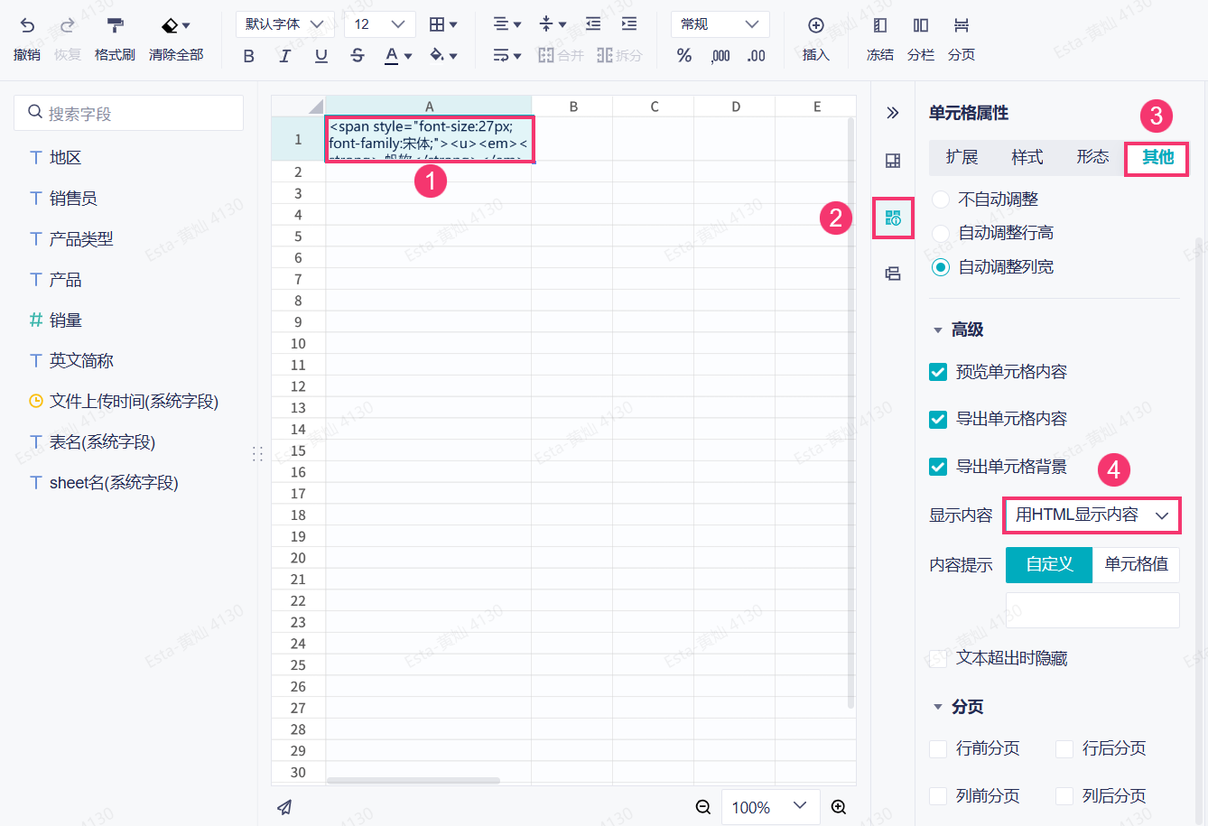
Task: Click the 内容提示 text input box
Action: (x=1092, y=610)
